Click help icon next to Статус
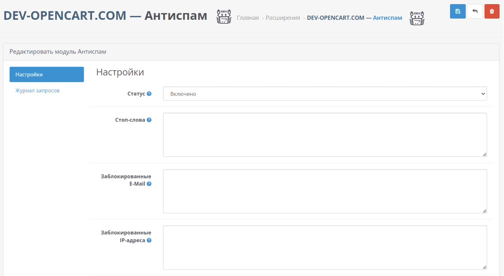 click(x=149, y=94)
